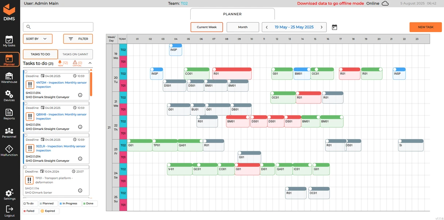Open the Malfunction section
The height and width of the screenshot is (220, 444).
click(x=9, y=150)
